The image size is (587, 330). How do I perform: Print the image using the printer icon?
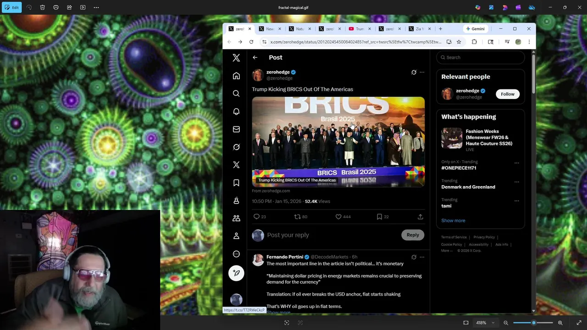[56, 7]
